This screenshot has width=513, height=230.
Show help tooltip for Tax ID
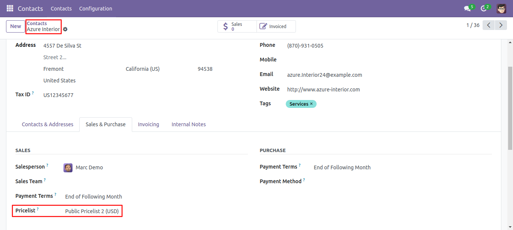[33, 93]
